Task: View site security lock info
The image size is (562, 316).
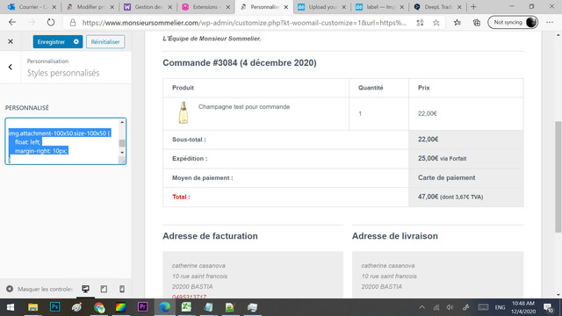Action: 73,23
